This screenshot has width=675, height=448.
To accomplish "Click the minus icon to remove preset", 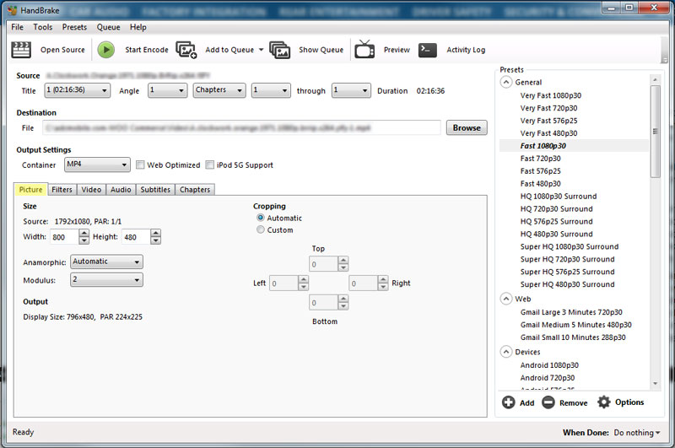I will (x=548, y=402).
